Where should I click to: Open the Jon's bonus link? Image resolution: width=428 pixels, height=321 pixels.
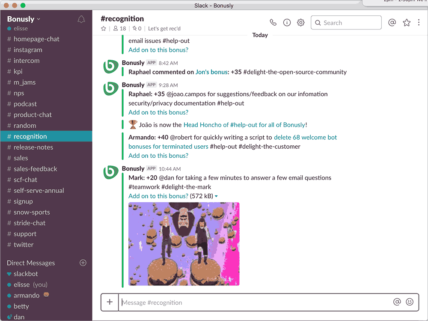click(x=211, y=72)
